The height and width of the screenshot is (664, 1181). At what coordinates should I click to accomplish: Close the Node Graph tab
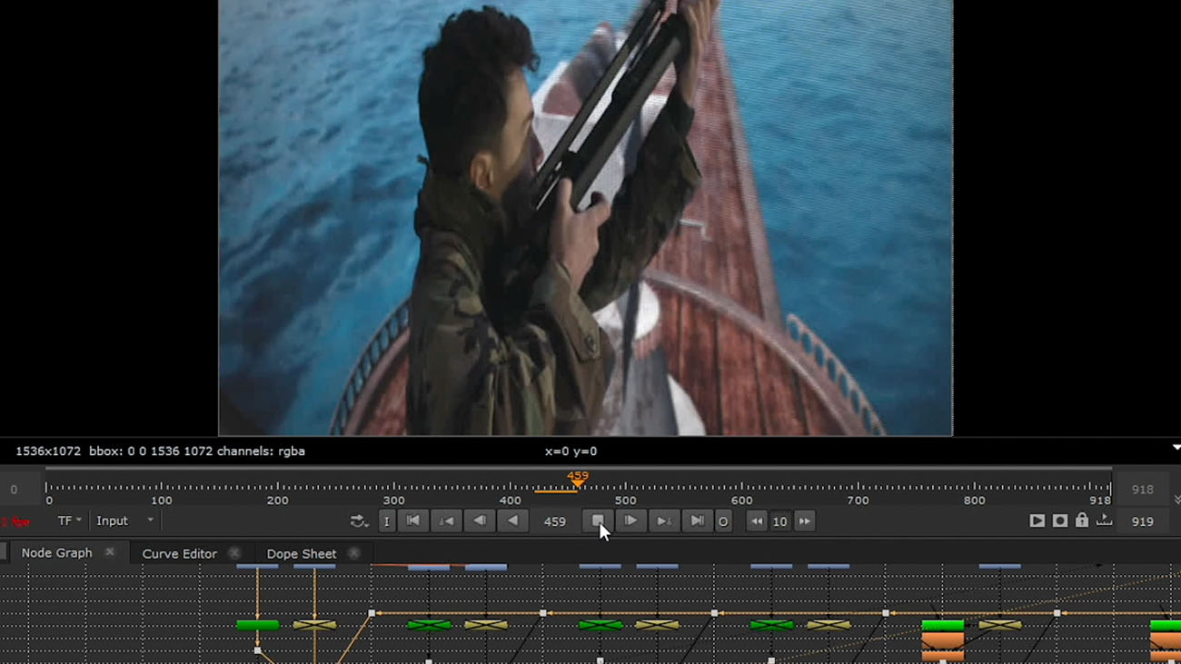110,552
